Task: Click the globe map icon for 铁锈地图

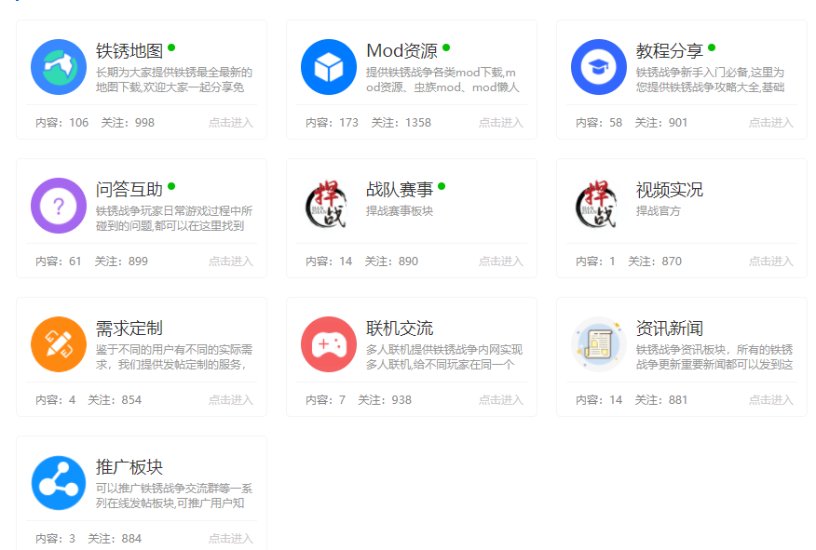Action: point(59,67)
